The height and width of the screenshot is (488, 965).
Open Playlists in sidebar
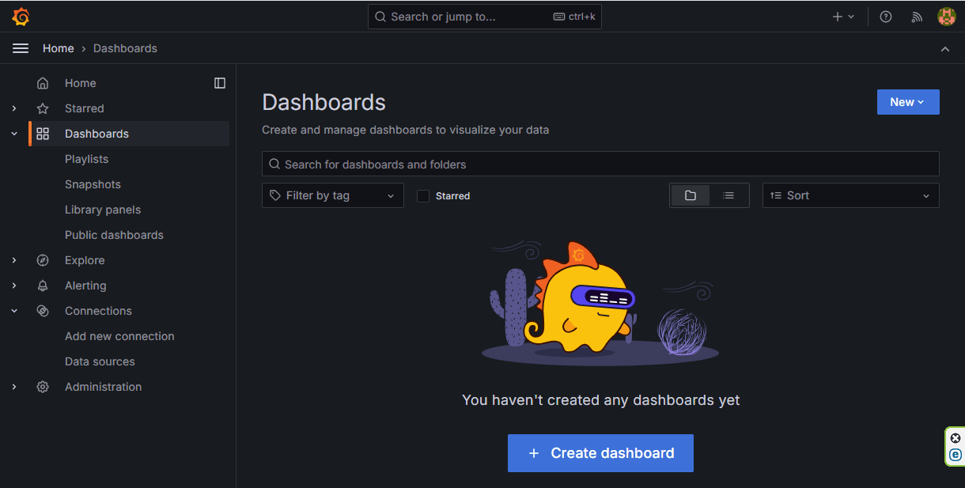coord(86,159)
